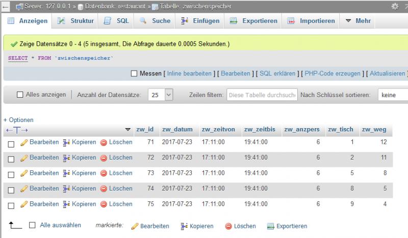Tick the Alles anzeigen checkbox
Viewport: 408px width, 238px height.
20,95
